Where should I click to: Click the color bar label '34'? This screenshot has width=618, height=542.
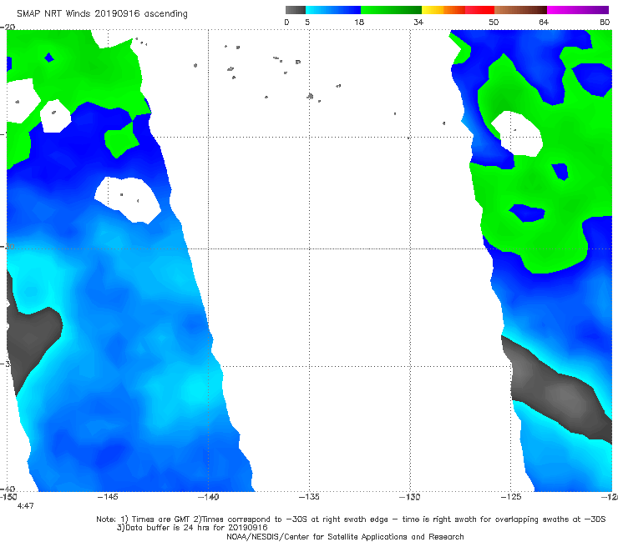[x=418, y=22]
